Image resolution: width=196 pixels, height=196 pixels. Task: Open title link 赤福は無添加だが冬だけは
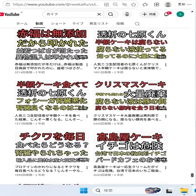tap(49, 66)
